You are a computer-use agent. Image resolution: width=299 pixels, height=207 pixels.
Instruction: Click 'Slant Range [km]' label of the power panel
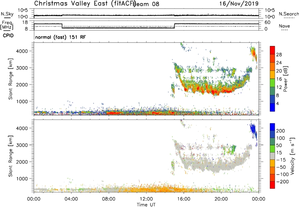(10, 79)
